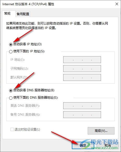The image size is (121, 152).
Task: Click the 取消 button
Action: pos(107,145)
